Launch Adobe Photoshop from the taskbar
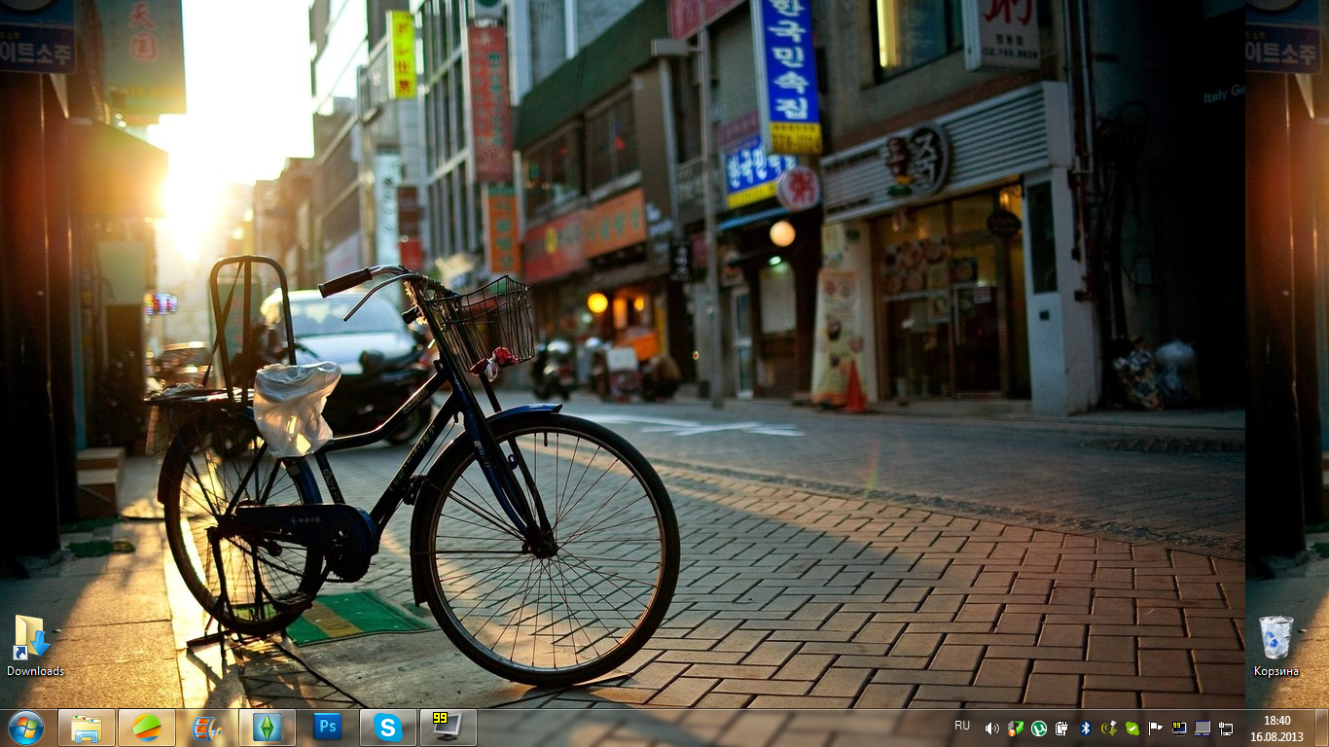The width and height of the screenshot is (1329, 747). [x=328, y=728]
